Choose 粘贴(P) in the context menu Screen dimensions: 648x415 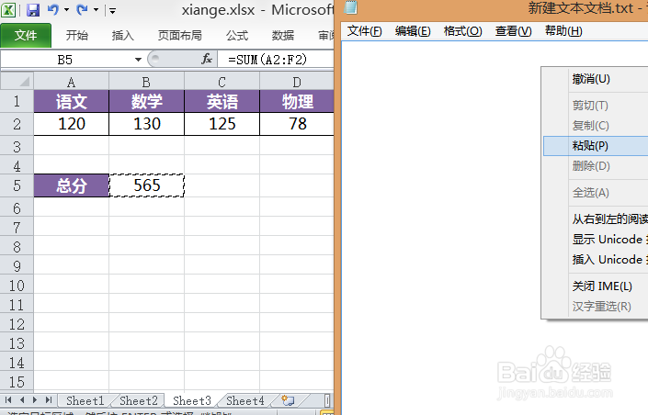coord(596,146)
